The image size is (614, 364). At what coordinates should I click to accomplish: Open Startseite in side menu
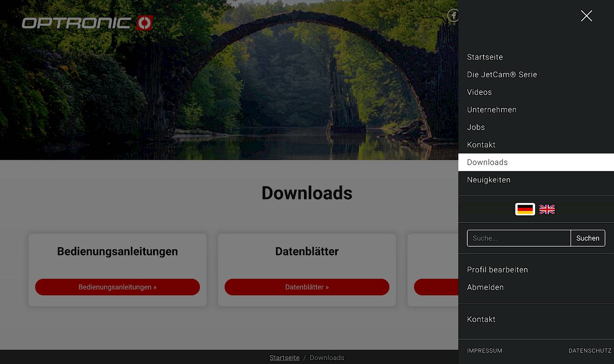point(485,57)
